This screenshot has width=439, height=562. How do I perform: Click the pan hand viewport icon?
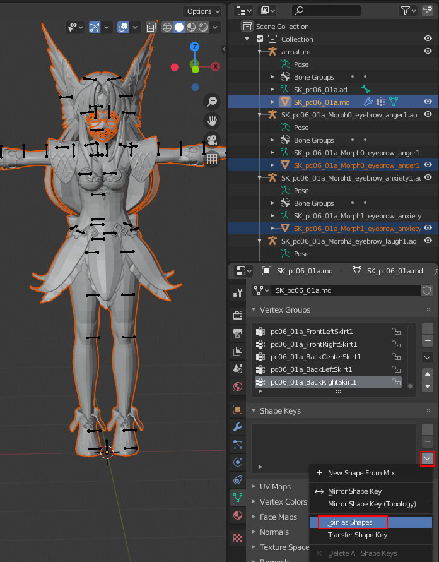pyautogui.click(x=212, y=121)
